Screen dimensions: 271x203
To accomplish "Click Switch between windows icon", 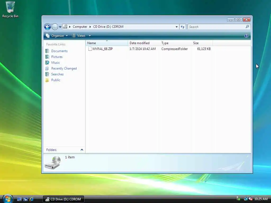I will coord(25,199).
